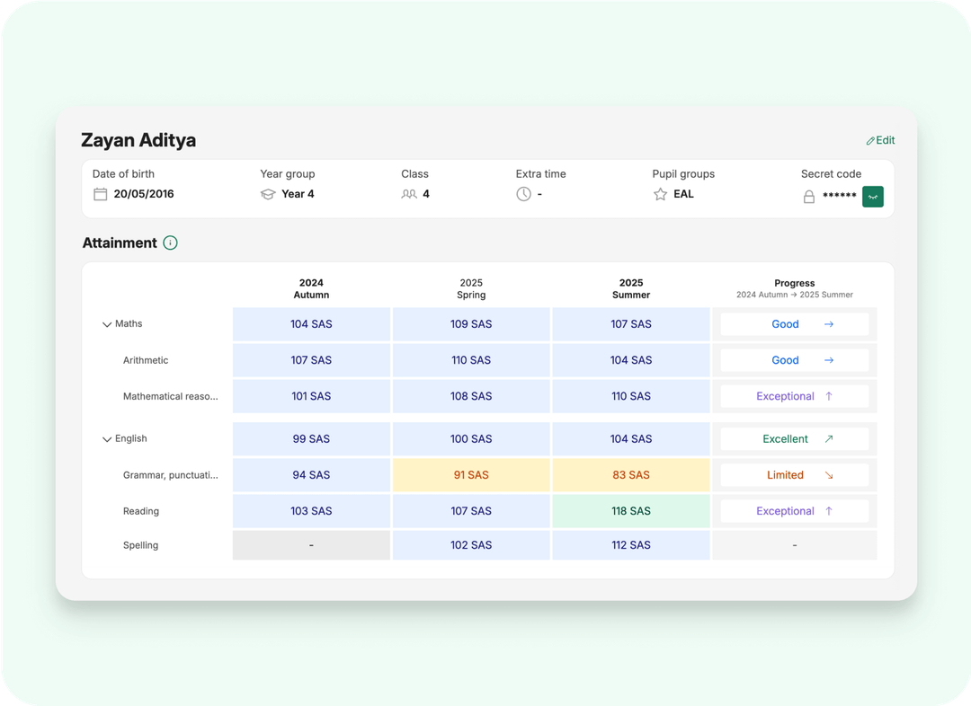Select the Arithmetic progress Good badge
This screenshot has width=971, height=706.
point(795,360)
